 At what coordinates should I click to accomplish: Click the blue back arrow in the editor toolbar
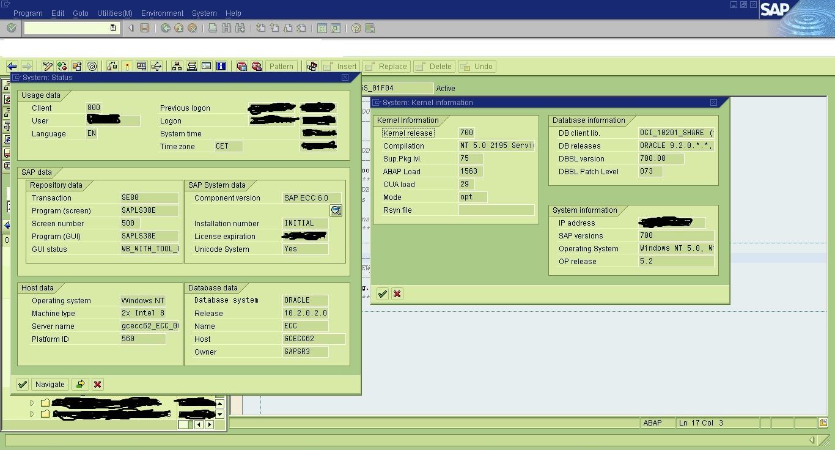tap(12, 67)
